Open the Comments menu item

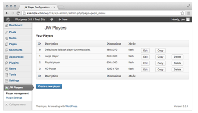pos(16,50)
